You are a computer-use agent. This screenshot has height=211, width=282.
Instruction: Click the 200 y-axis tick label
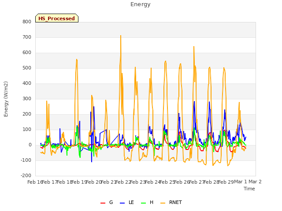(x=27, y=114)
